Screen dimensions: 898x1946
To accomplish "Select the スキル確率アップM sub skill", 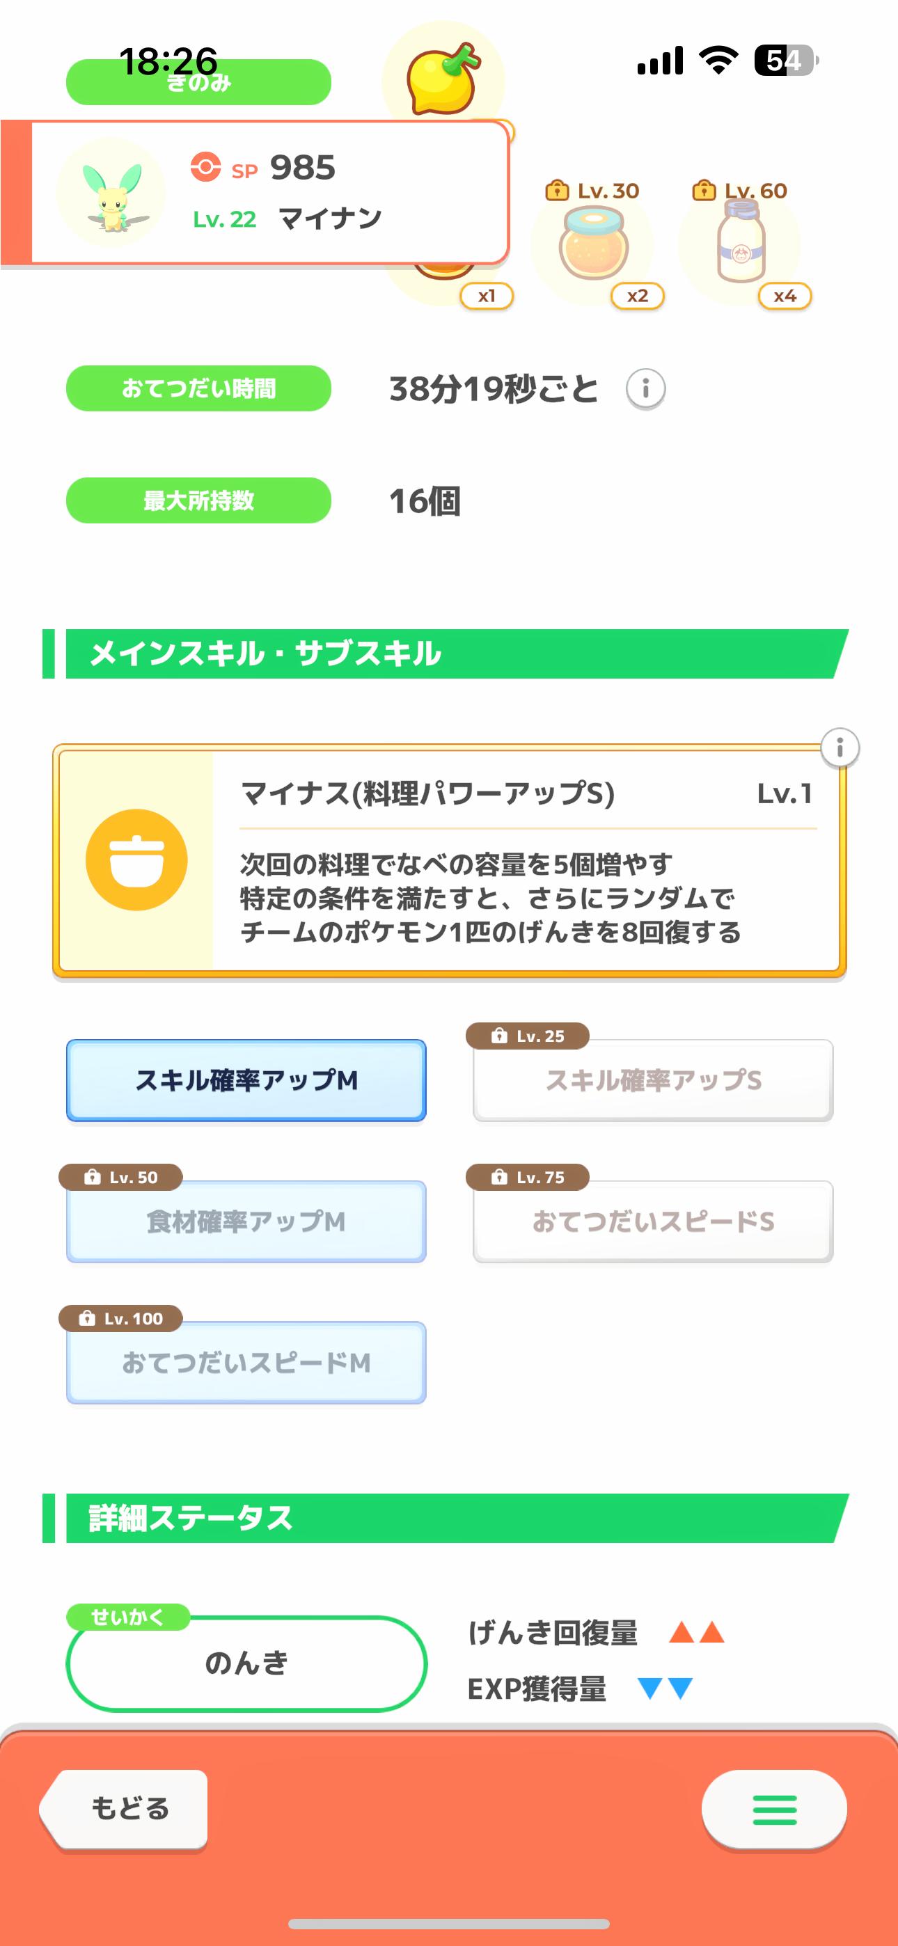I will (x=246, y=1080).
